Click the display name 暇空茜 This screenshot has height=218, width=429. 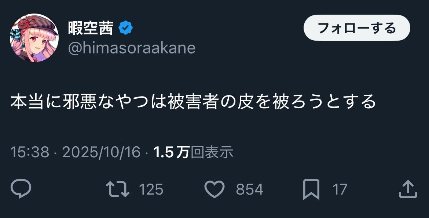(91, 28)
